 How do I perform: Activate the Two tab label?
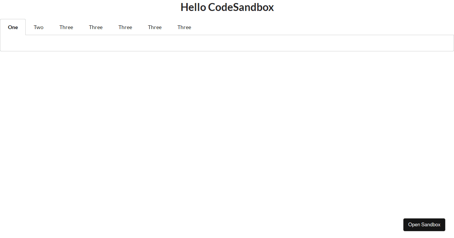pos(39,27)
